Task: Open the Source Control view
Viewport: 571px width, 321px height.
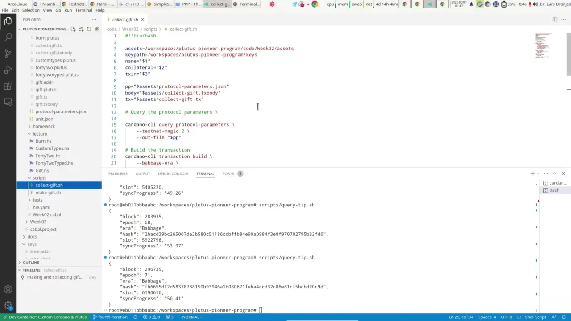Action: tap(8, 54)
